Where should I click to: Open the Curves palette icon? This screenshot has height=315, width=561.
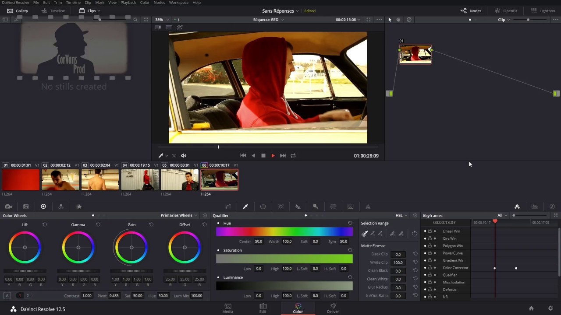click(228, 206)
